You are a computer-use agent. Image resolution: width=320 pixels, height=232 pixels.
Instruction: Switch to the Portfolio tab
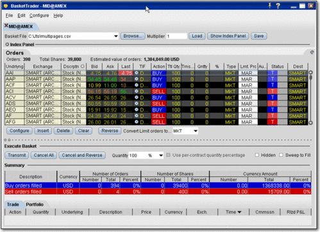pyautogui.click(x=35, y=204)
